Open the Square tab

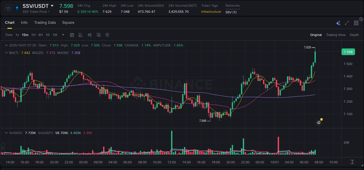(68, 23)
